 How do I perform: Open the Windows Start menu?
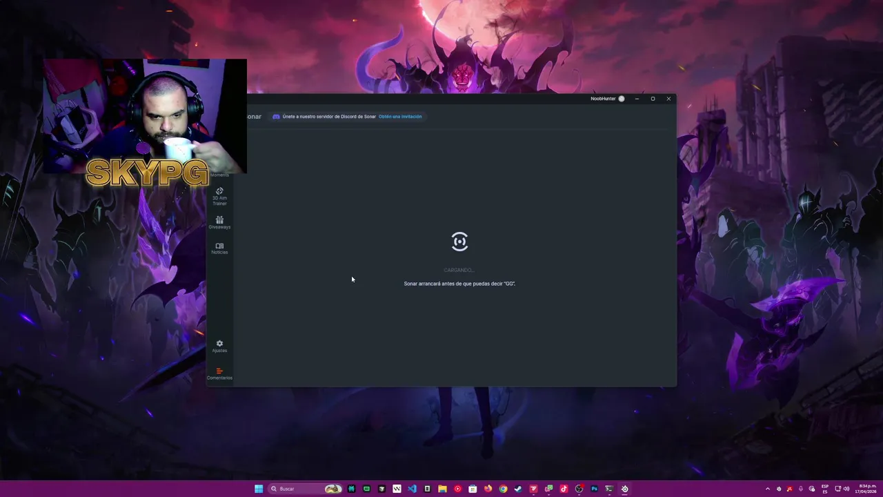tap(259, 489)
